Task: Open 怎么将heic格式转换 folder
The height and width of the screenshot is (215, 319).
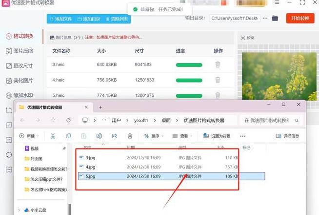Action: click(x=46, y=190)
